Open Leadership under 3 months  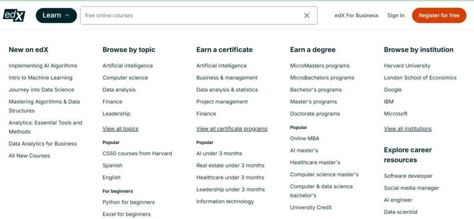[231, 189]
